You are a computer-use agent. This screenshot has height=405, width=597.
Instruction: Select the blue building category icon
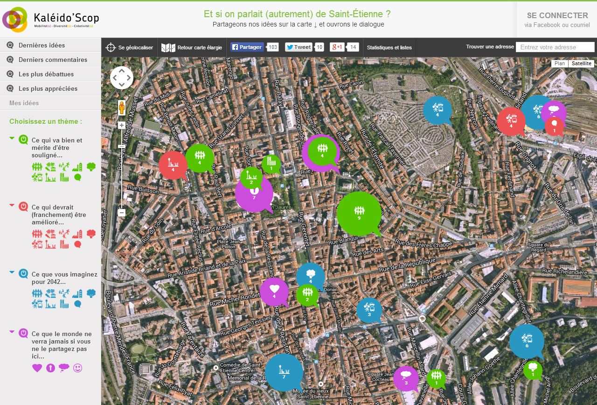(64, 304)
